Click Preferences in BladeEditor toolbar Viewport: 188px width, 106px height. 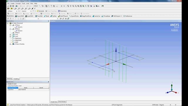(128, 16)
